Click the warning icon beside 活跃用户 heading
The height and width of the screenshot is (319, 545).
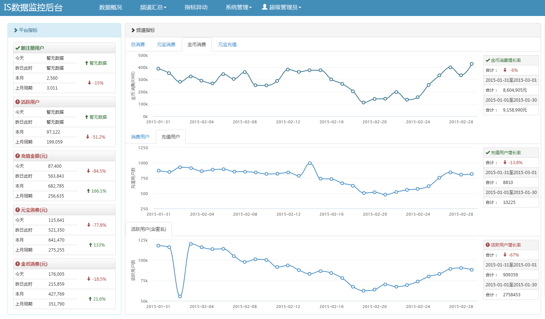tap(17, 102)
